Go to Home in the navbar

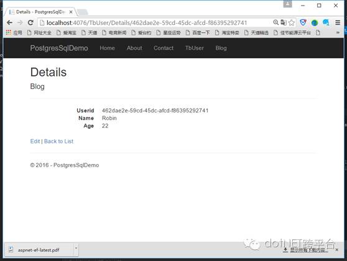[x=107, y=48]
